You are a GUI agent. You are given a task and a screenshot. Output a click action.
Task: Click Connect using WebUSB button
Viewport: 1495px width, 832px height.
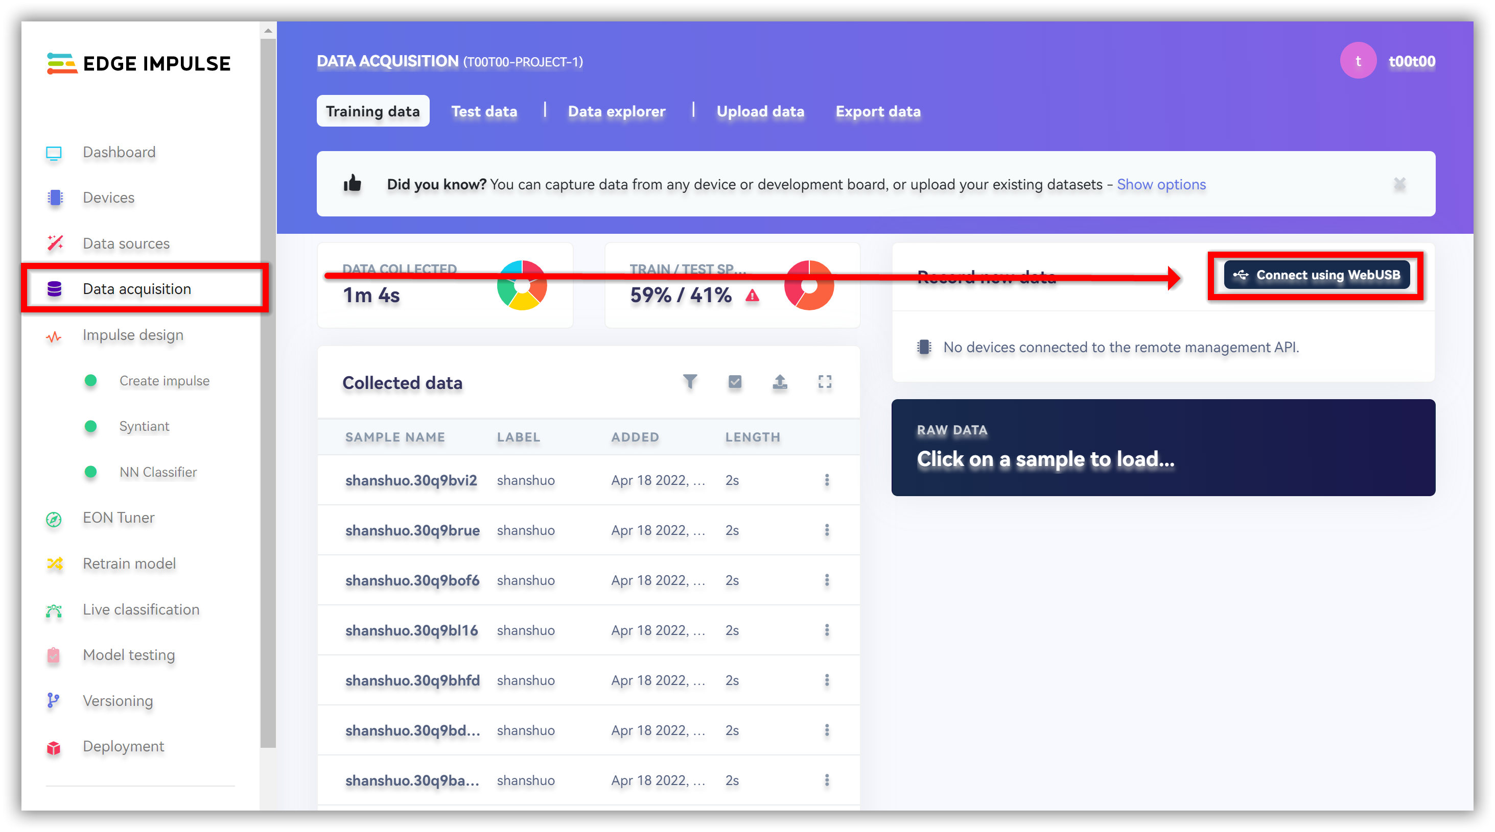tap(1316, 276)
